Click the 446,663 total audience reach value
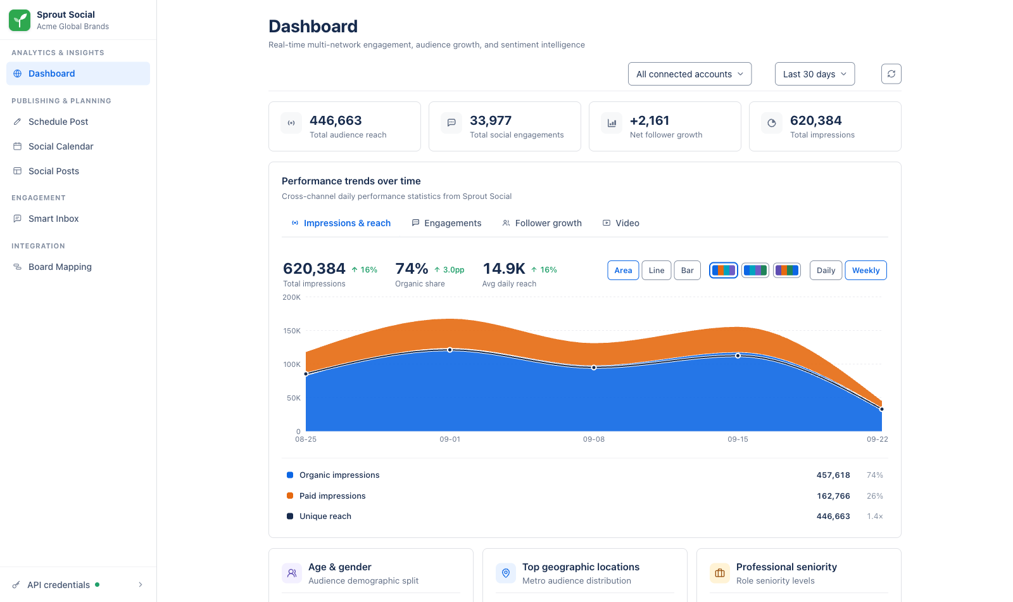Image resolution: width=1013 pixels, height=602 pixels. coord(336,120)
